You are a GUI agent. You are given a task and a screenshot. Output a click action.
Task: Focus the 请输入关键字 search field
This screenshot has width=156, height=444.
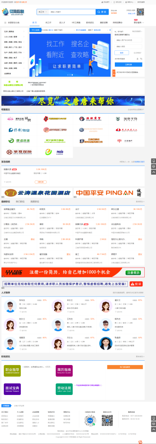point(72,12)
